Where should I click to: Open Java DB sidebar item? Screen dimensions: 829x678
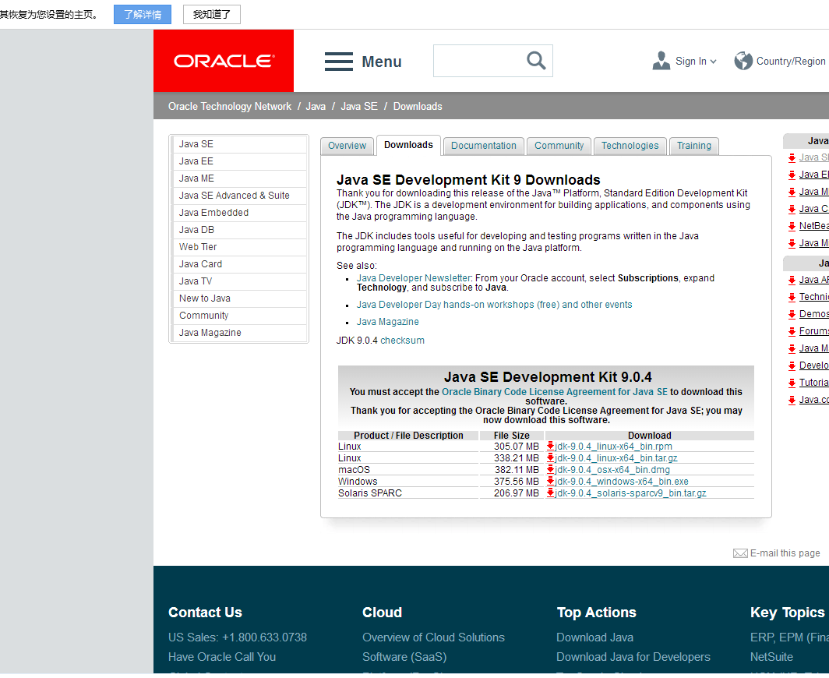tap(239, 230)
